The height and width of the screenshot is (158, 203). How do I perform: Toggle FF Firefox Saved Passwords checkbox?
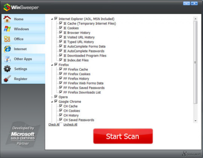pyautogui.click(x=61, y=88)
